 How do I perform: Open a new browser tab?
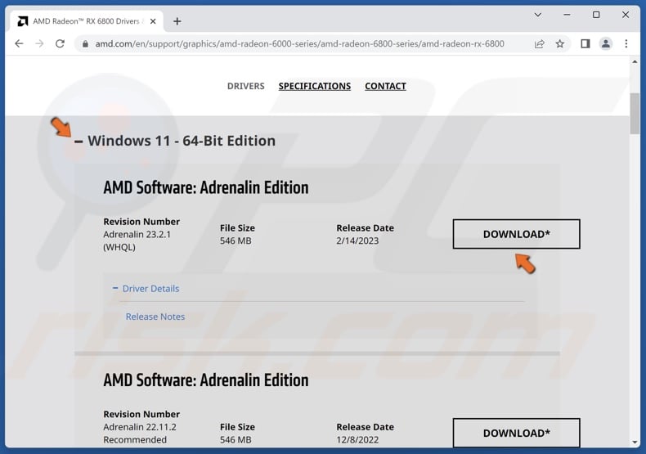coord(177,21)
